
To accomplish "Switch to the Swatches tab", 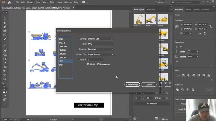I will coord(205,10).
